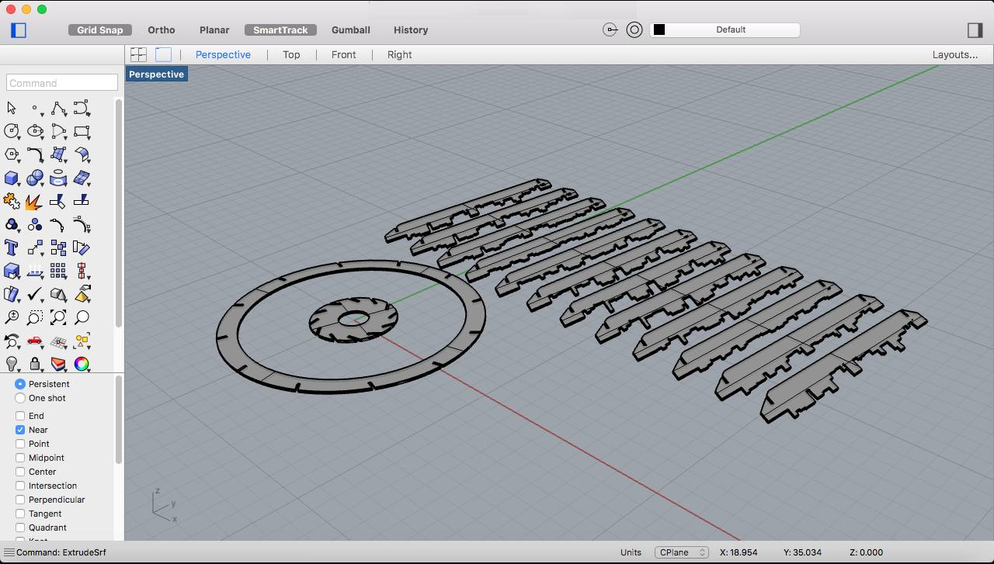The image size is (994, 564).
Task: Open the Layouts... menu
Action: pos(955,54)
